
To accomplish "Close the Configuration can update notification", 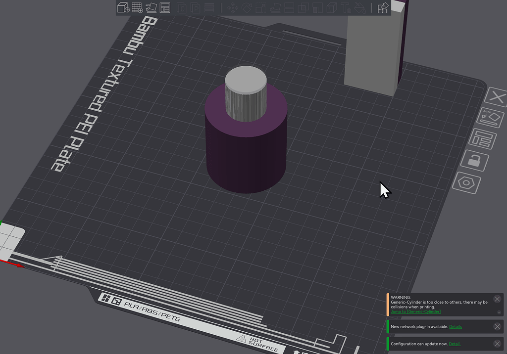I will [497, 344].
